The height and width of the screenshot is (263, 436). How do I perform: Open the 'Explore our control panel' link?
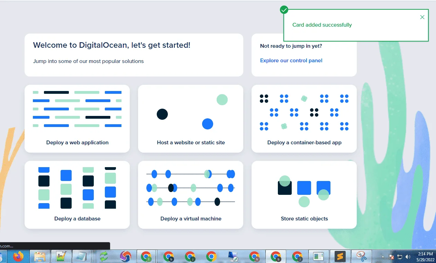291,61
